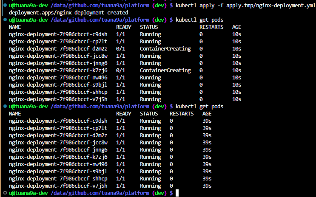Click pod cp7lt name in the second listing
316x197 pixels.
[x=58, y=128]
